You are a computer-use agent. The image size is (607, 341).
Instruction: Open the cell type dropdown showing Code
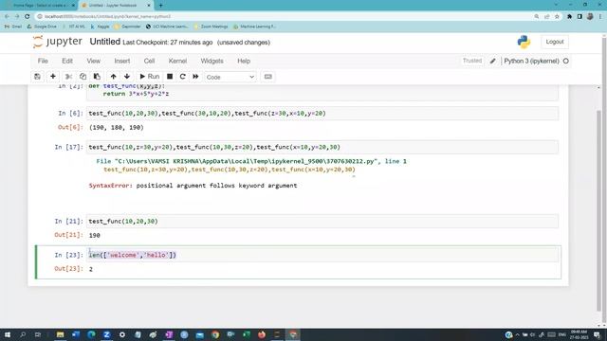(230, 77)
